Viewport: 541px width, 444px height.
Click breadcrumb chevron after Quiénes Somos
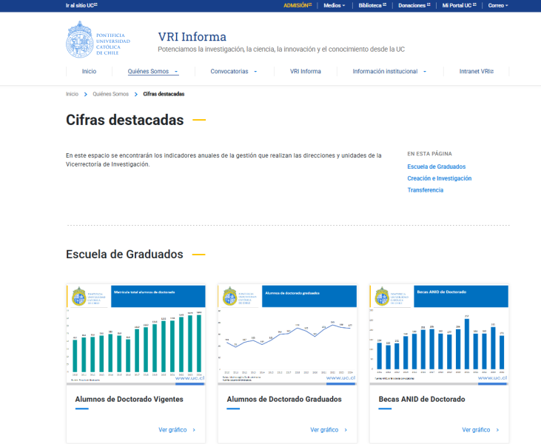[x=136, y=94]
